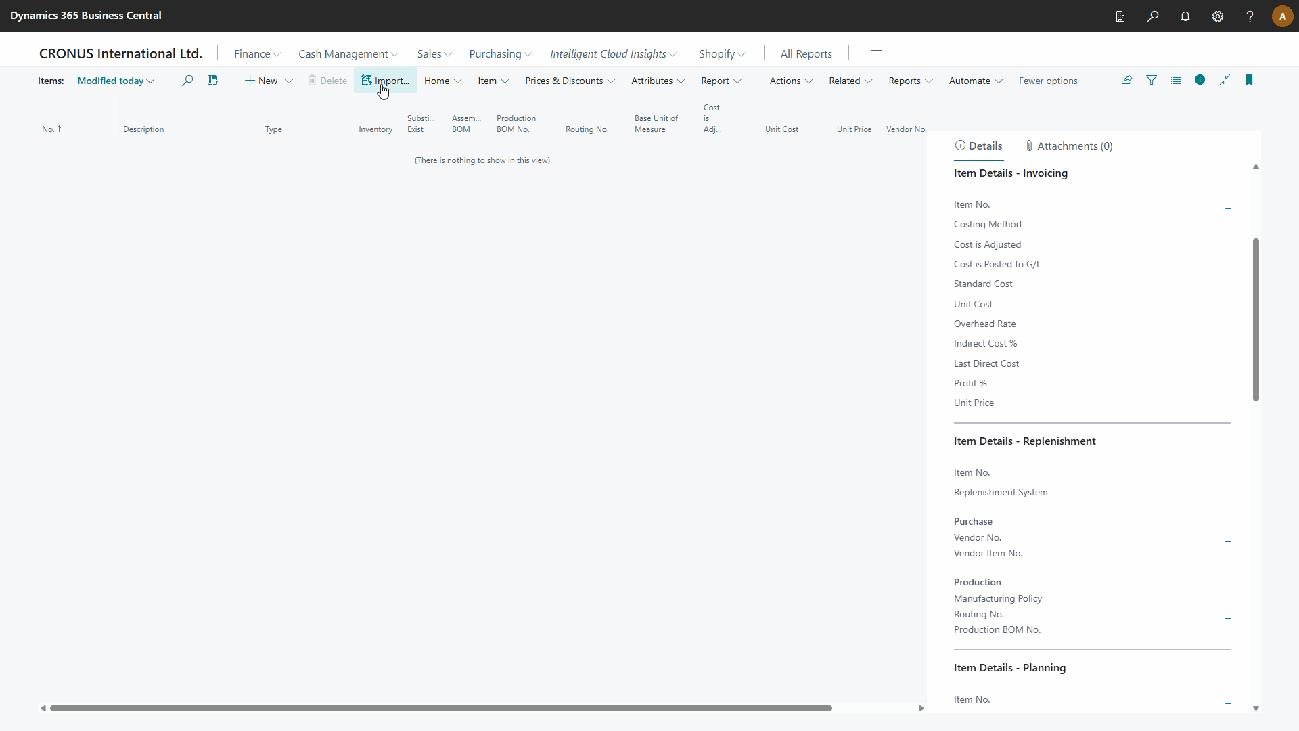Expand the Item action menu
The width and height of the screenshot is (1299, 731).
tap(493, 81)
